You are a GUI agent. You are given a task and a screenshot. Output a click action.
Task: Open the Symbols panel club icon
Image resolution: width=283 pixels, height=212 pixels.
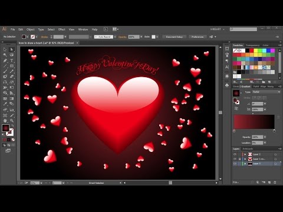(x=227, y=85)
